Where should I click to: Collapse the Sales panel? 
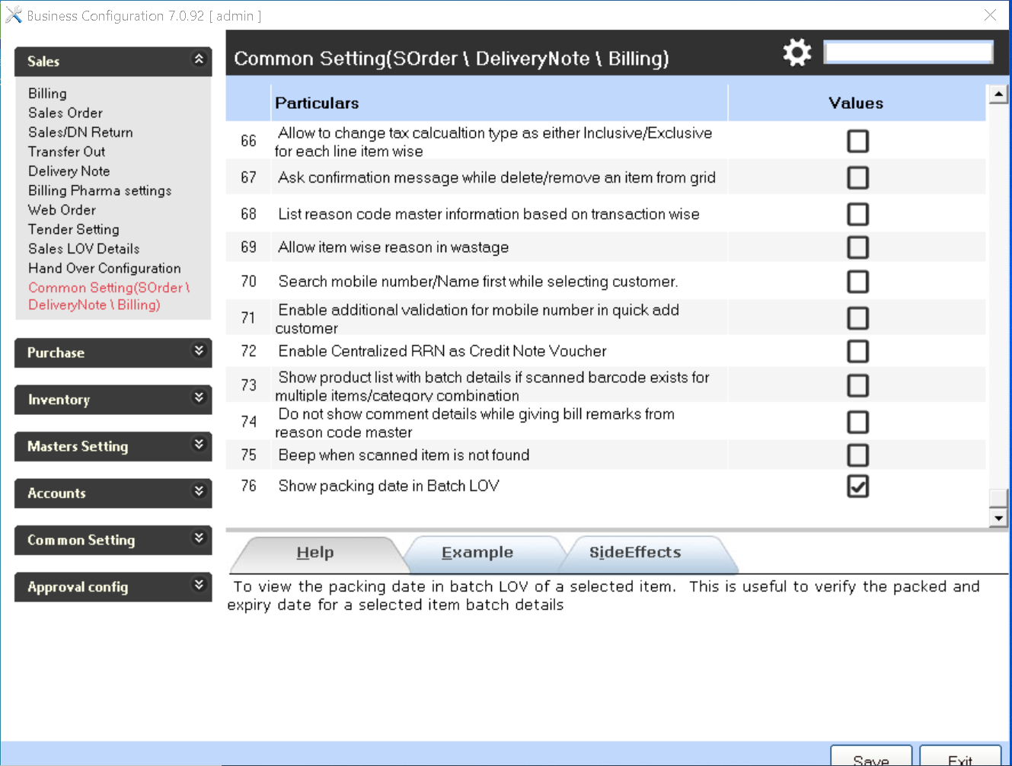pyautogui.click(x=199, y=59)
